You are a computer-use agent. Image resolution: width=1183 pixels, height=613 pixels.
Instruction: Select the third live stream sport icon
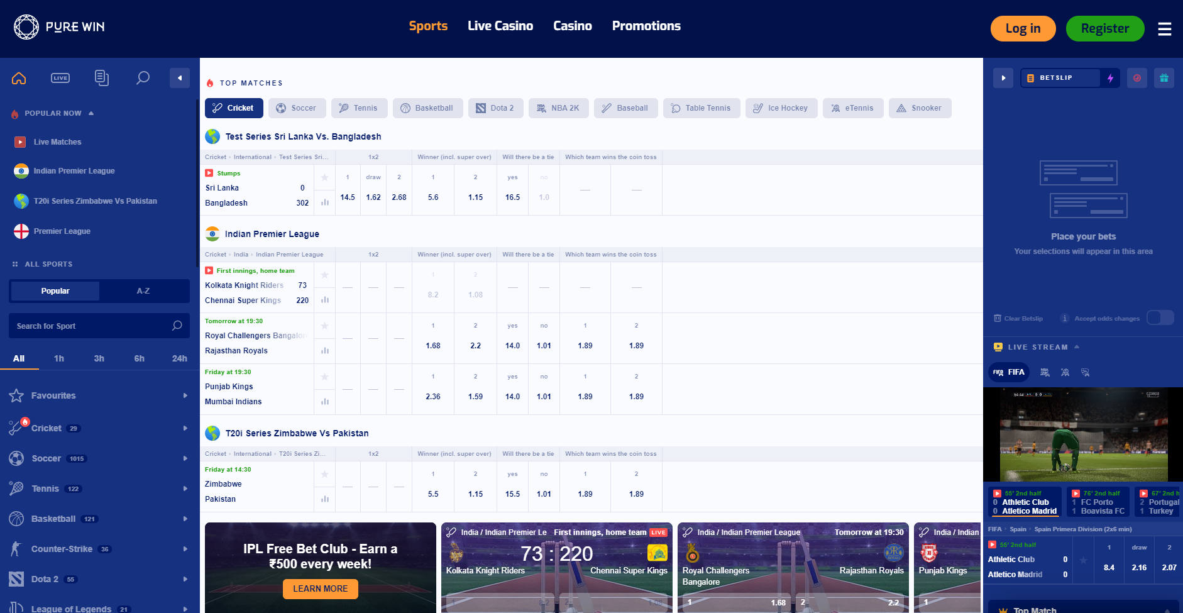point(1065,372)
